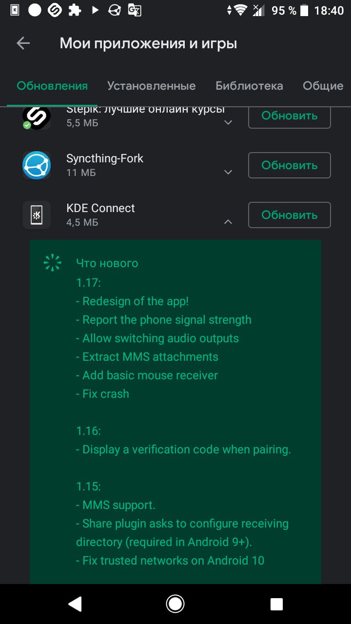The image size is (351, 624).
Task: Switch to the Библиотека tab
Action: coord(249,86)
